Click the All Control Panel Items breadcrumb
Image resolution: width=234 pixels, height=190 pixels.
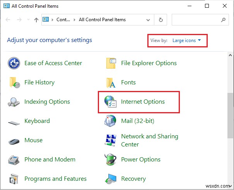[102, 20]
